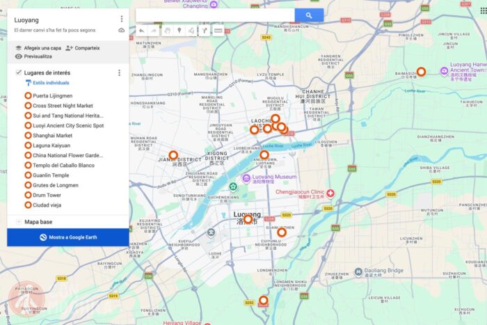Click Mostra a Google Earth button
487x325 pixels.
[x=68, y=237]
